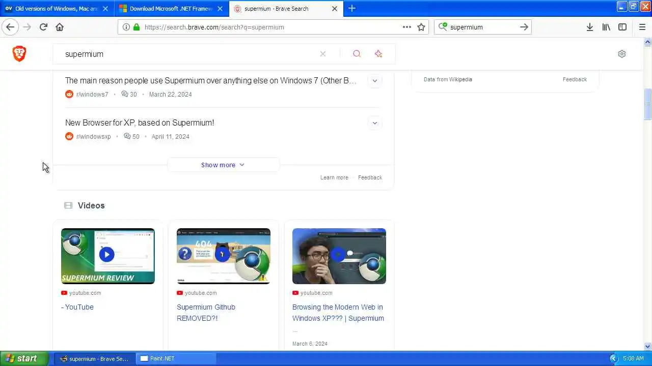Image resolution: width=652 pixels, height=366 pixels.
Task: Expand the r/windowsxp discussion result
Action: [x=374, y=123]
